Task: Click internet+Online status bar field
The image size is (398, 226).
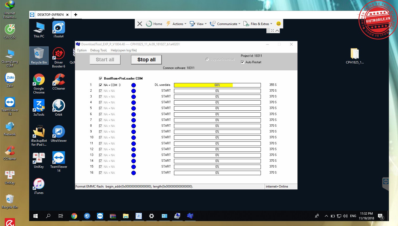Action: [281, 186]
